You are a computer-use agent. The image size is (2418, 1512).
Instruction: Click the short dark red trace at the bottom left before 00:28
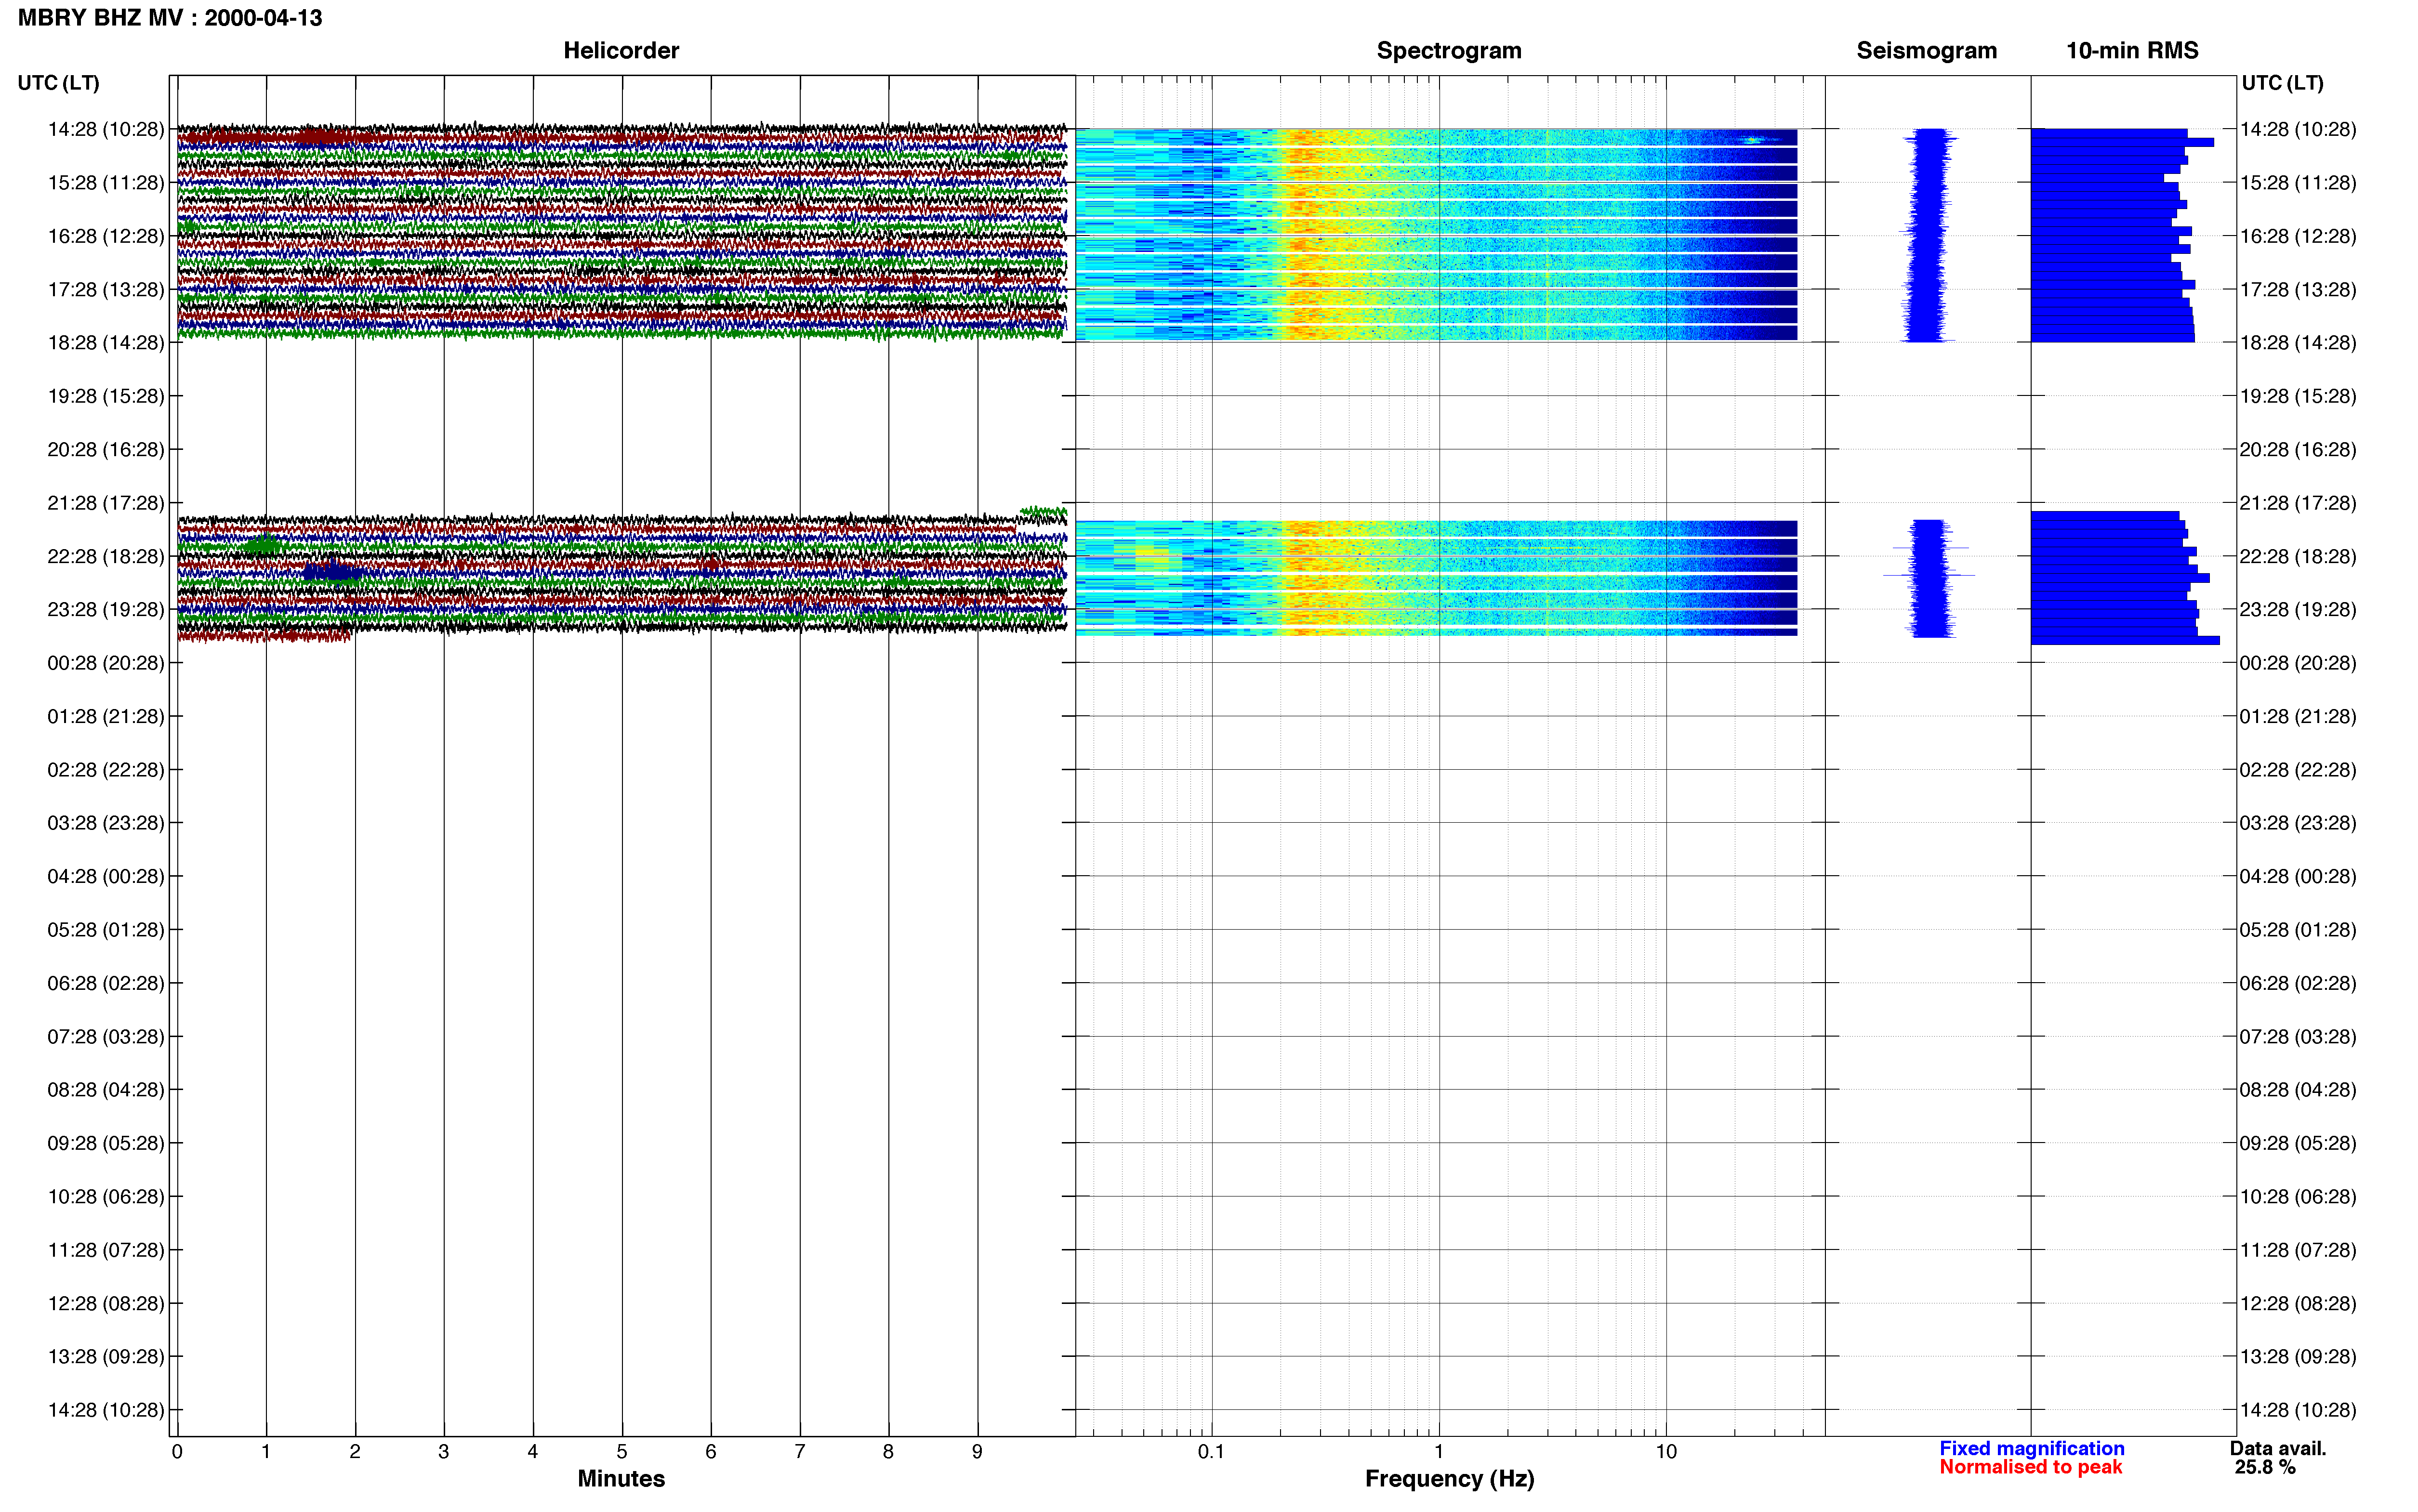pos(265,635)
